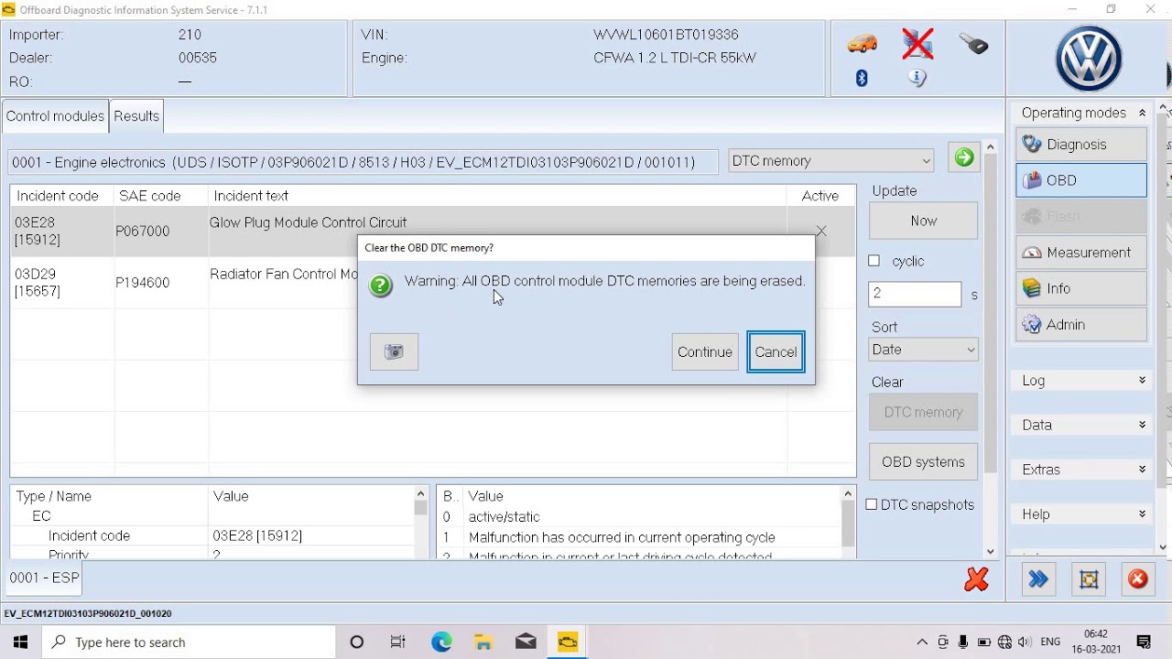Viewport: 1172px width, 659px height.
Task: Open Cortana circle icon in taskbar
Action: click(x=357, y=642)
